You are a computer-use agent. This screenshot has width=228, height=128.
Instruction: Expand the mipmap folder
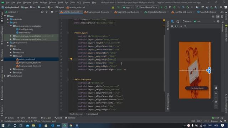point(11,69)
